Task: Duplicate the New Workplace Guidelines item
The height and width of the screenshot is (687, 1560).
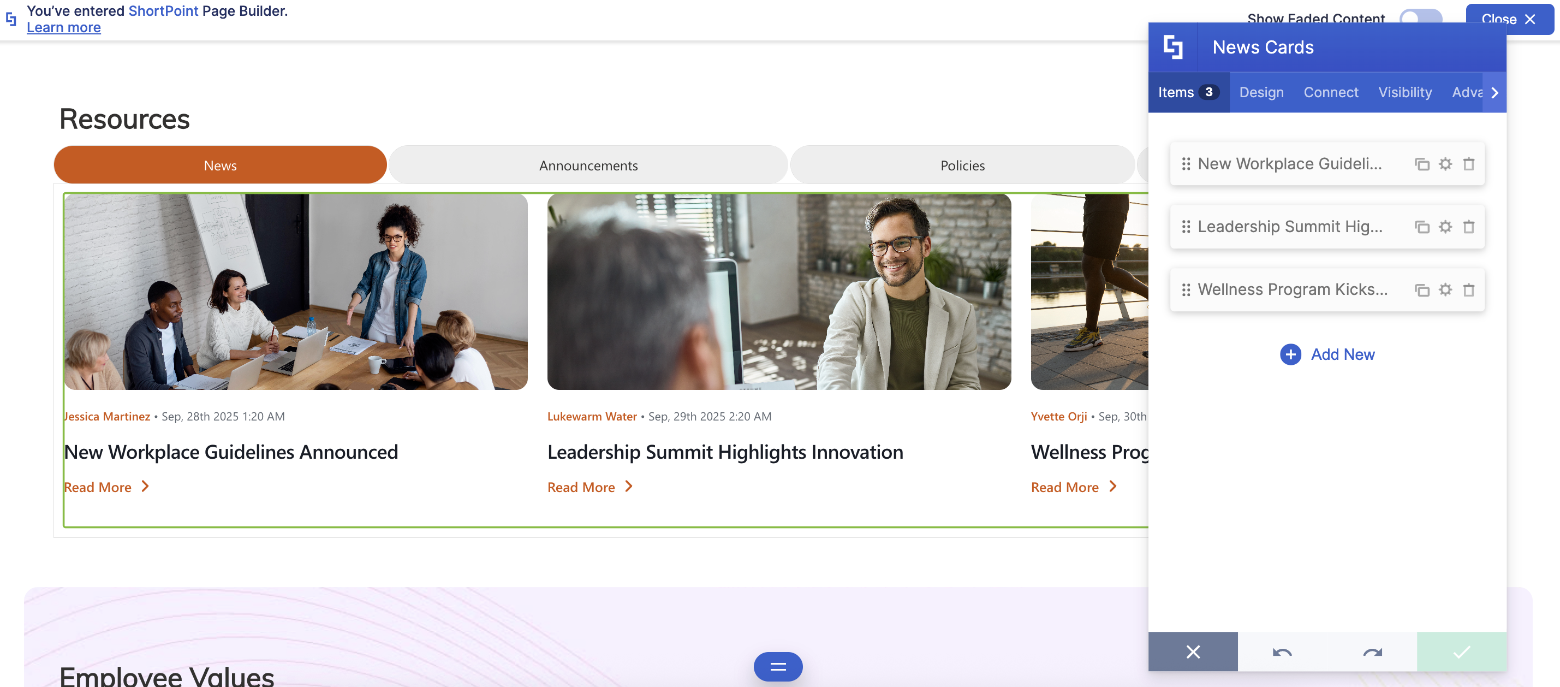Action: coord(1421,164)
